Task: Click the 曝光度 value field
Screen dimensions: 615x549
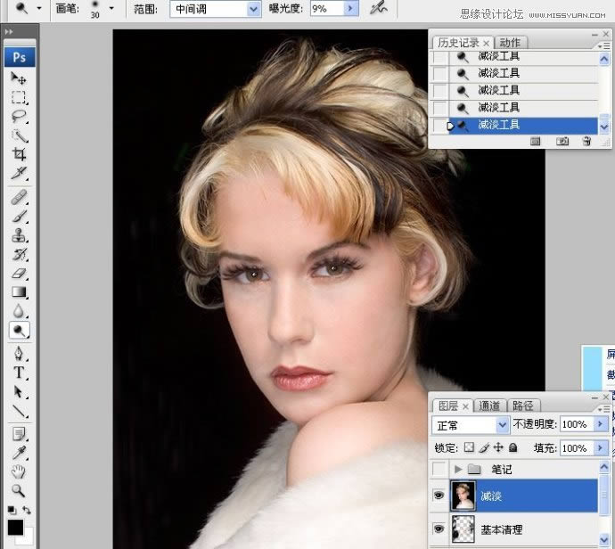Action: click(x=324, y=9)
